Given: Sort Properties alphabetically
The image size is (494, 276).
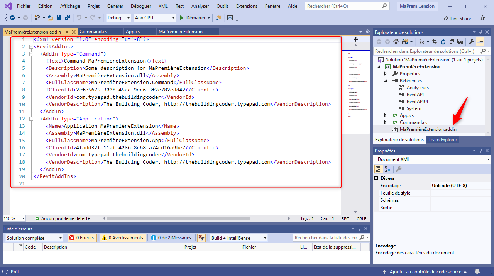Looking at the screenshot, I should coord(387,169).
